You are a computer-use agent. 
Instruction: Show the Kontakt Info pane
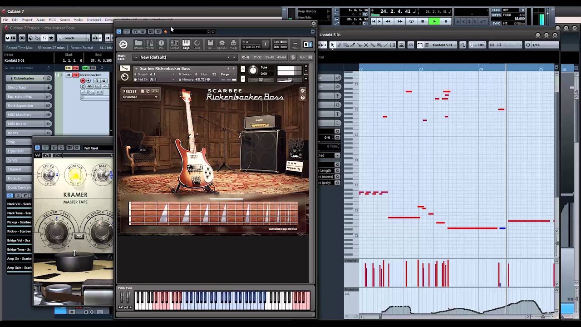click(161, 44)
